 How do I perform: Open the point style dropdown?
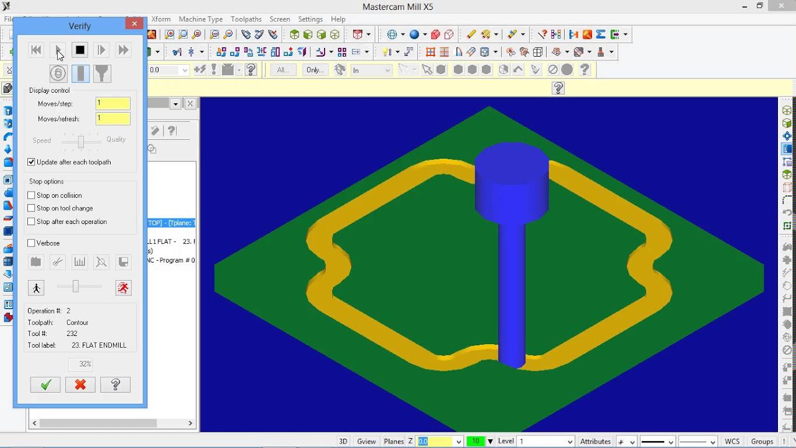(x=632, y=442)
